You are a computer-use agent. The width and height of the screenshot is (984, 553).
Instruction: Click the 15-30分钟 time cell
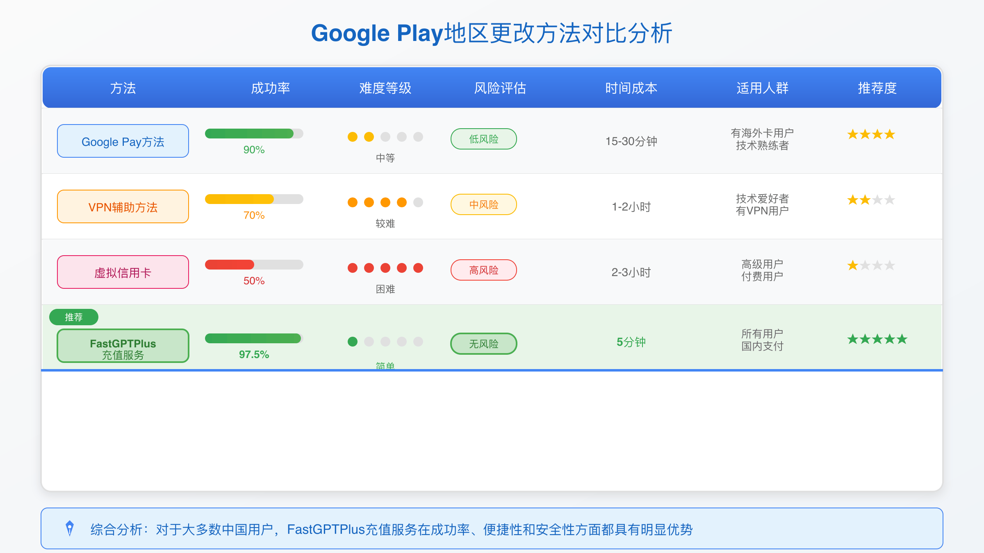[631, 141]
